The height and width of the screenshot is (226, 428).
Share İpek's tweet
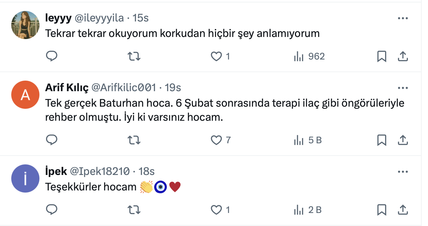pyautogui.click(x=402, y=210)
